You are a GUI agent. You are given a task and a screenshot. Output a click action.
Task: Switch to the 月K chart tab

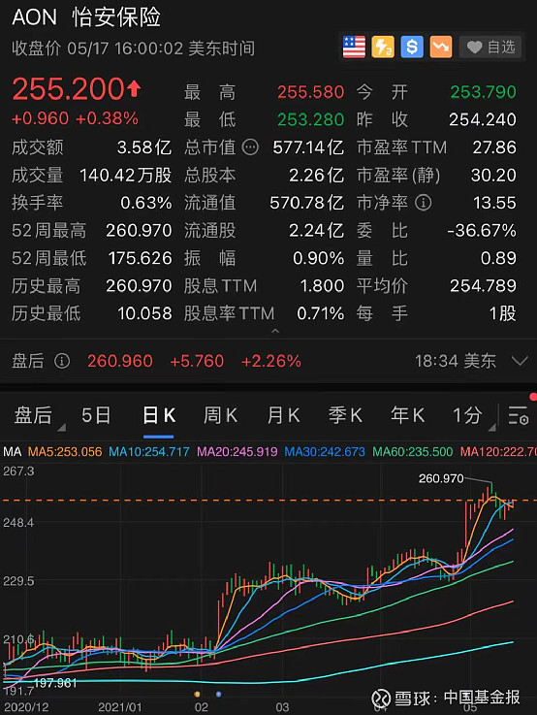click(283, 416)
